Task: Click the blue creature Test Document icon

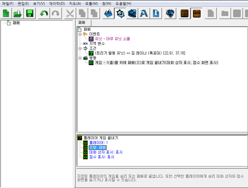Action: click(170, 13)
